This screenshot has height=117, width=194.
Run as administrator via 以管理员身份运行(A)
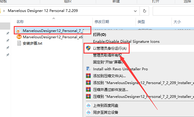click(x=110, y=48)
